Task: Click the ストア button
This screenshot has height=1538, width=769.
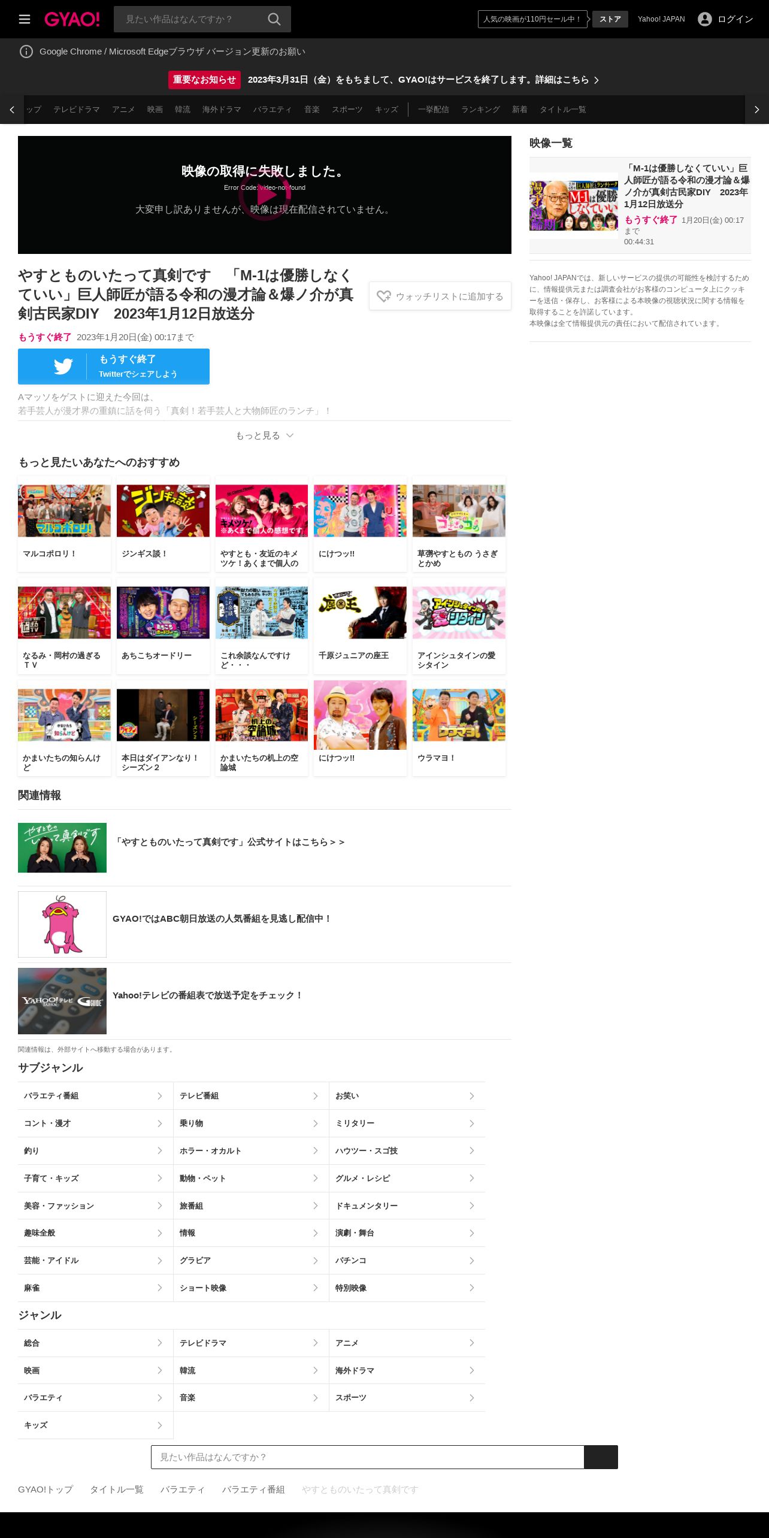Action: pyautogui.click(x=610, y=19)
